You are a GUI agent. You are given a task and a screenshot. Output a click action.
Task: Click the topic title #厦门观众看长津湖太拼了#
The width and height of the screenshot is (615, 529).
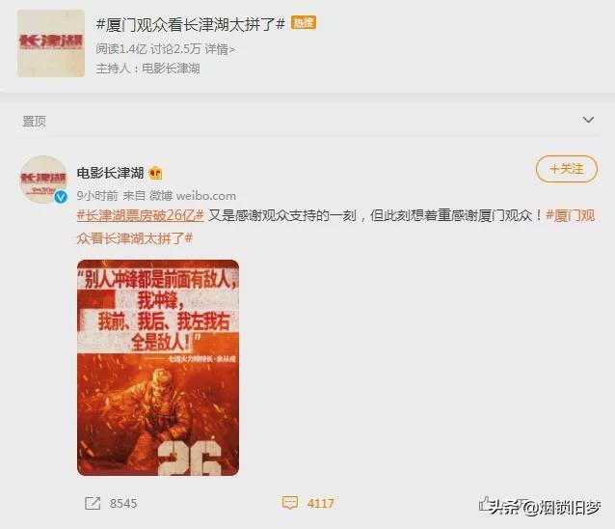[x=191, y=24]
